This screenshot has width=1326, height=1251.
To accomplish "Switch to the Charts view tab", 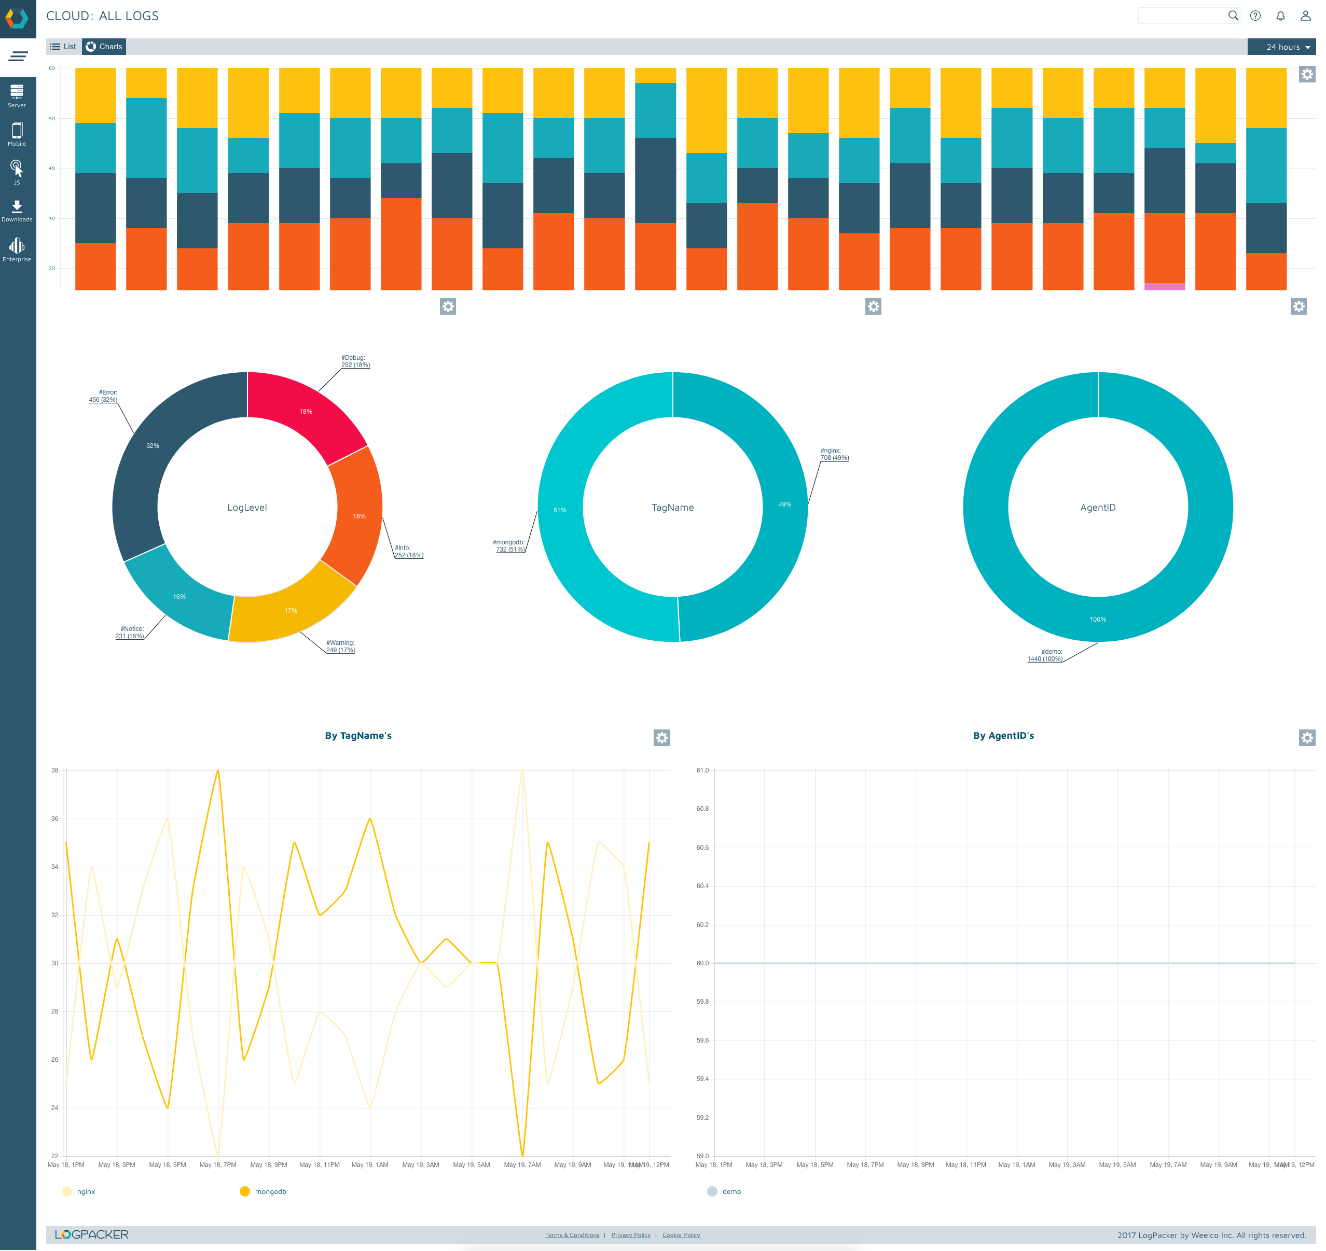I will click(x=104, y=47).
